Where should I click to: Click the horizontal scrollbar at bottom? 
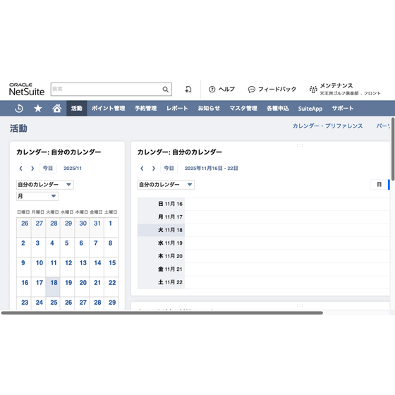coord(162,313)
